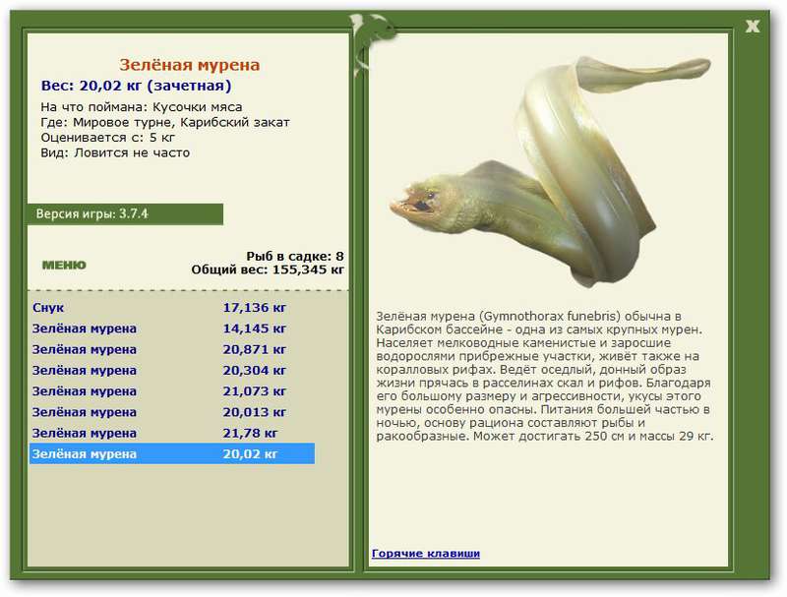This screenshot has width=787, height=597.
Task: Select Зелёная мурена 21,78 кг row
Action: (171, 433)
